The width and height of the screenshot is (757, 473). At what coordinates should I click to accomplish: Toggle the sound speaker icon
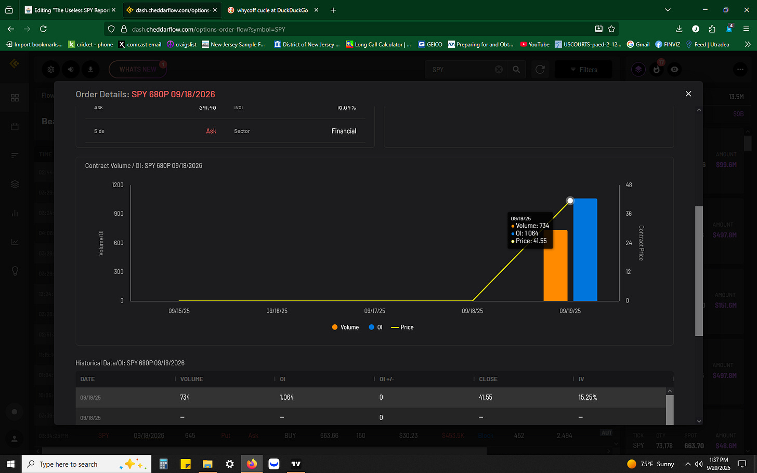(71, 69)
